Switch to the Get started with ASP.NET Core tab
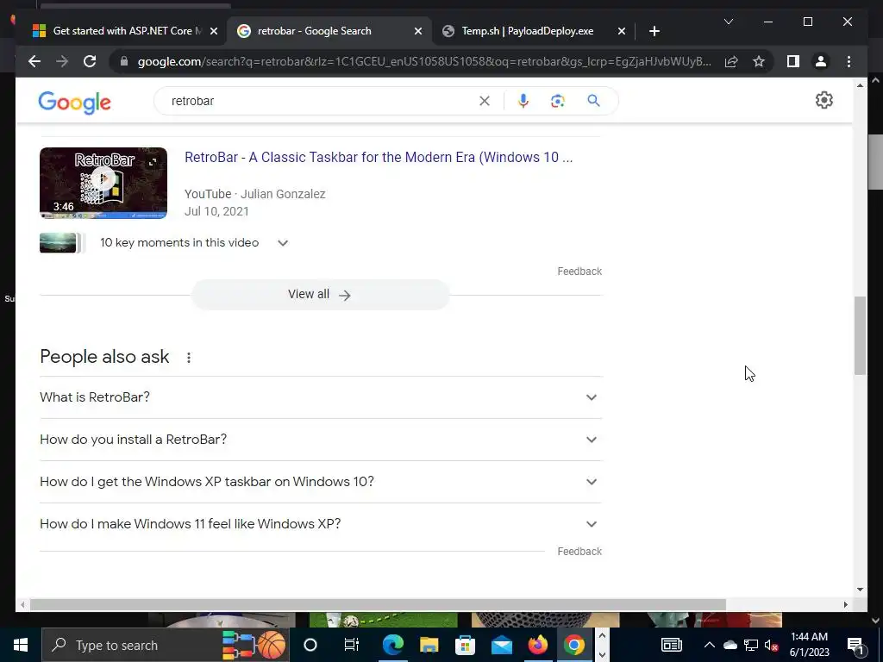This screenshot has width=883, height=662. pos(125,31)
